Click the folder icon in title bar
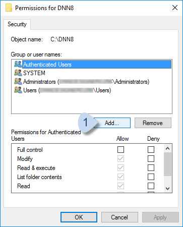The image size is (183, 227). point(9,8)
